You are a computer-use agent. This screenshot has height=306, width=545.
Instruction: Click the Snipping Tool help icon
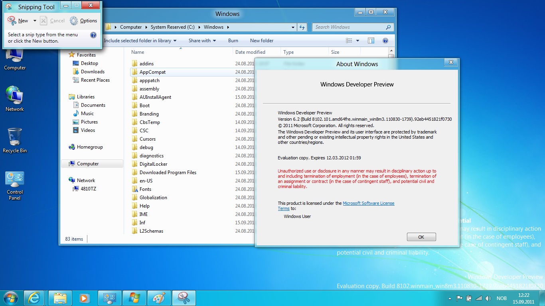(93, 35)
